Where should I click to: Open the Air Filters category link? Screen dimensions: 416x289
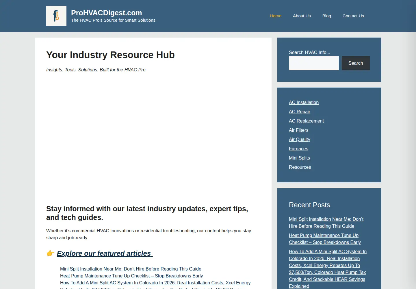point(299,130)
